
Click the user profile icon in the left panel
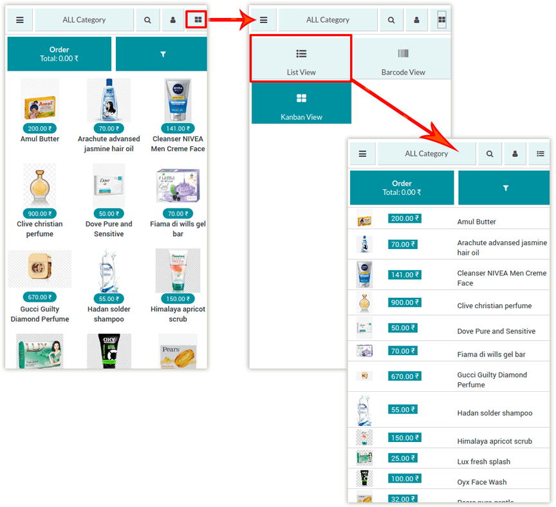point(172,20)
